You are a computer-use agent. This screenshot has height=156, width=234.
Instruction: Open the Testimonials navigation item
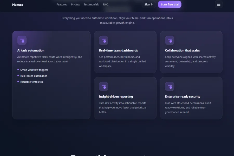point(91,4)
